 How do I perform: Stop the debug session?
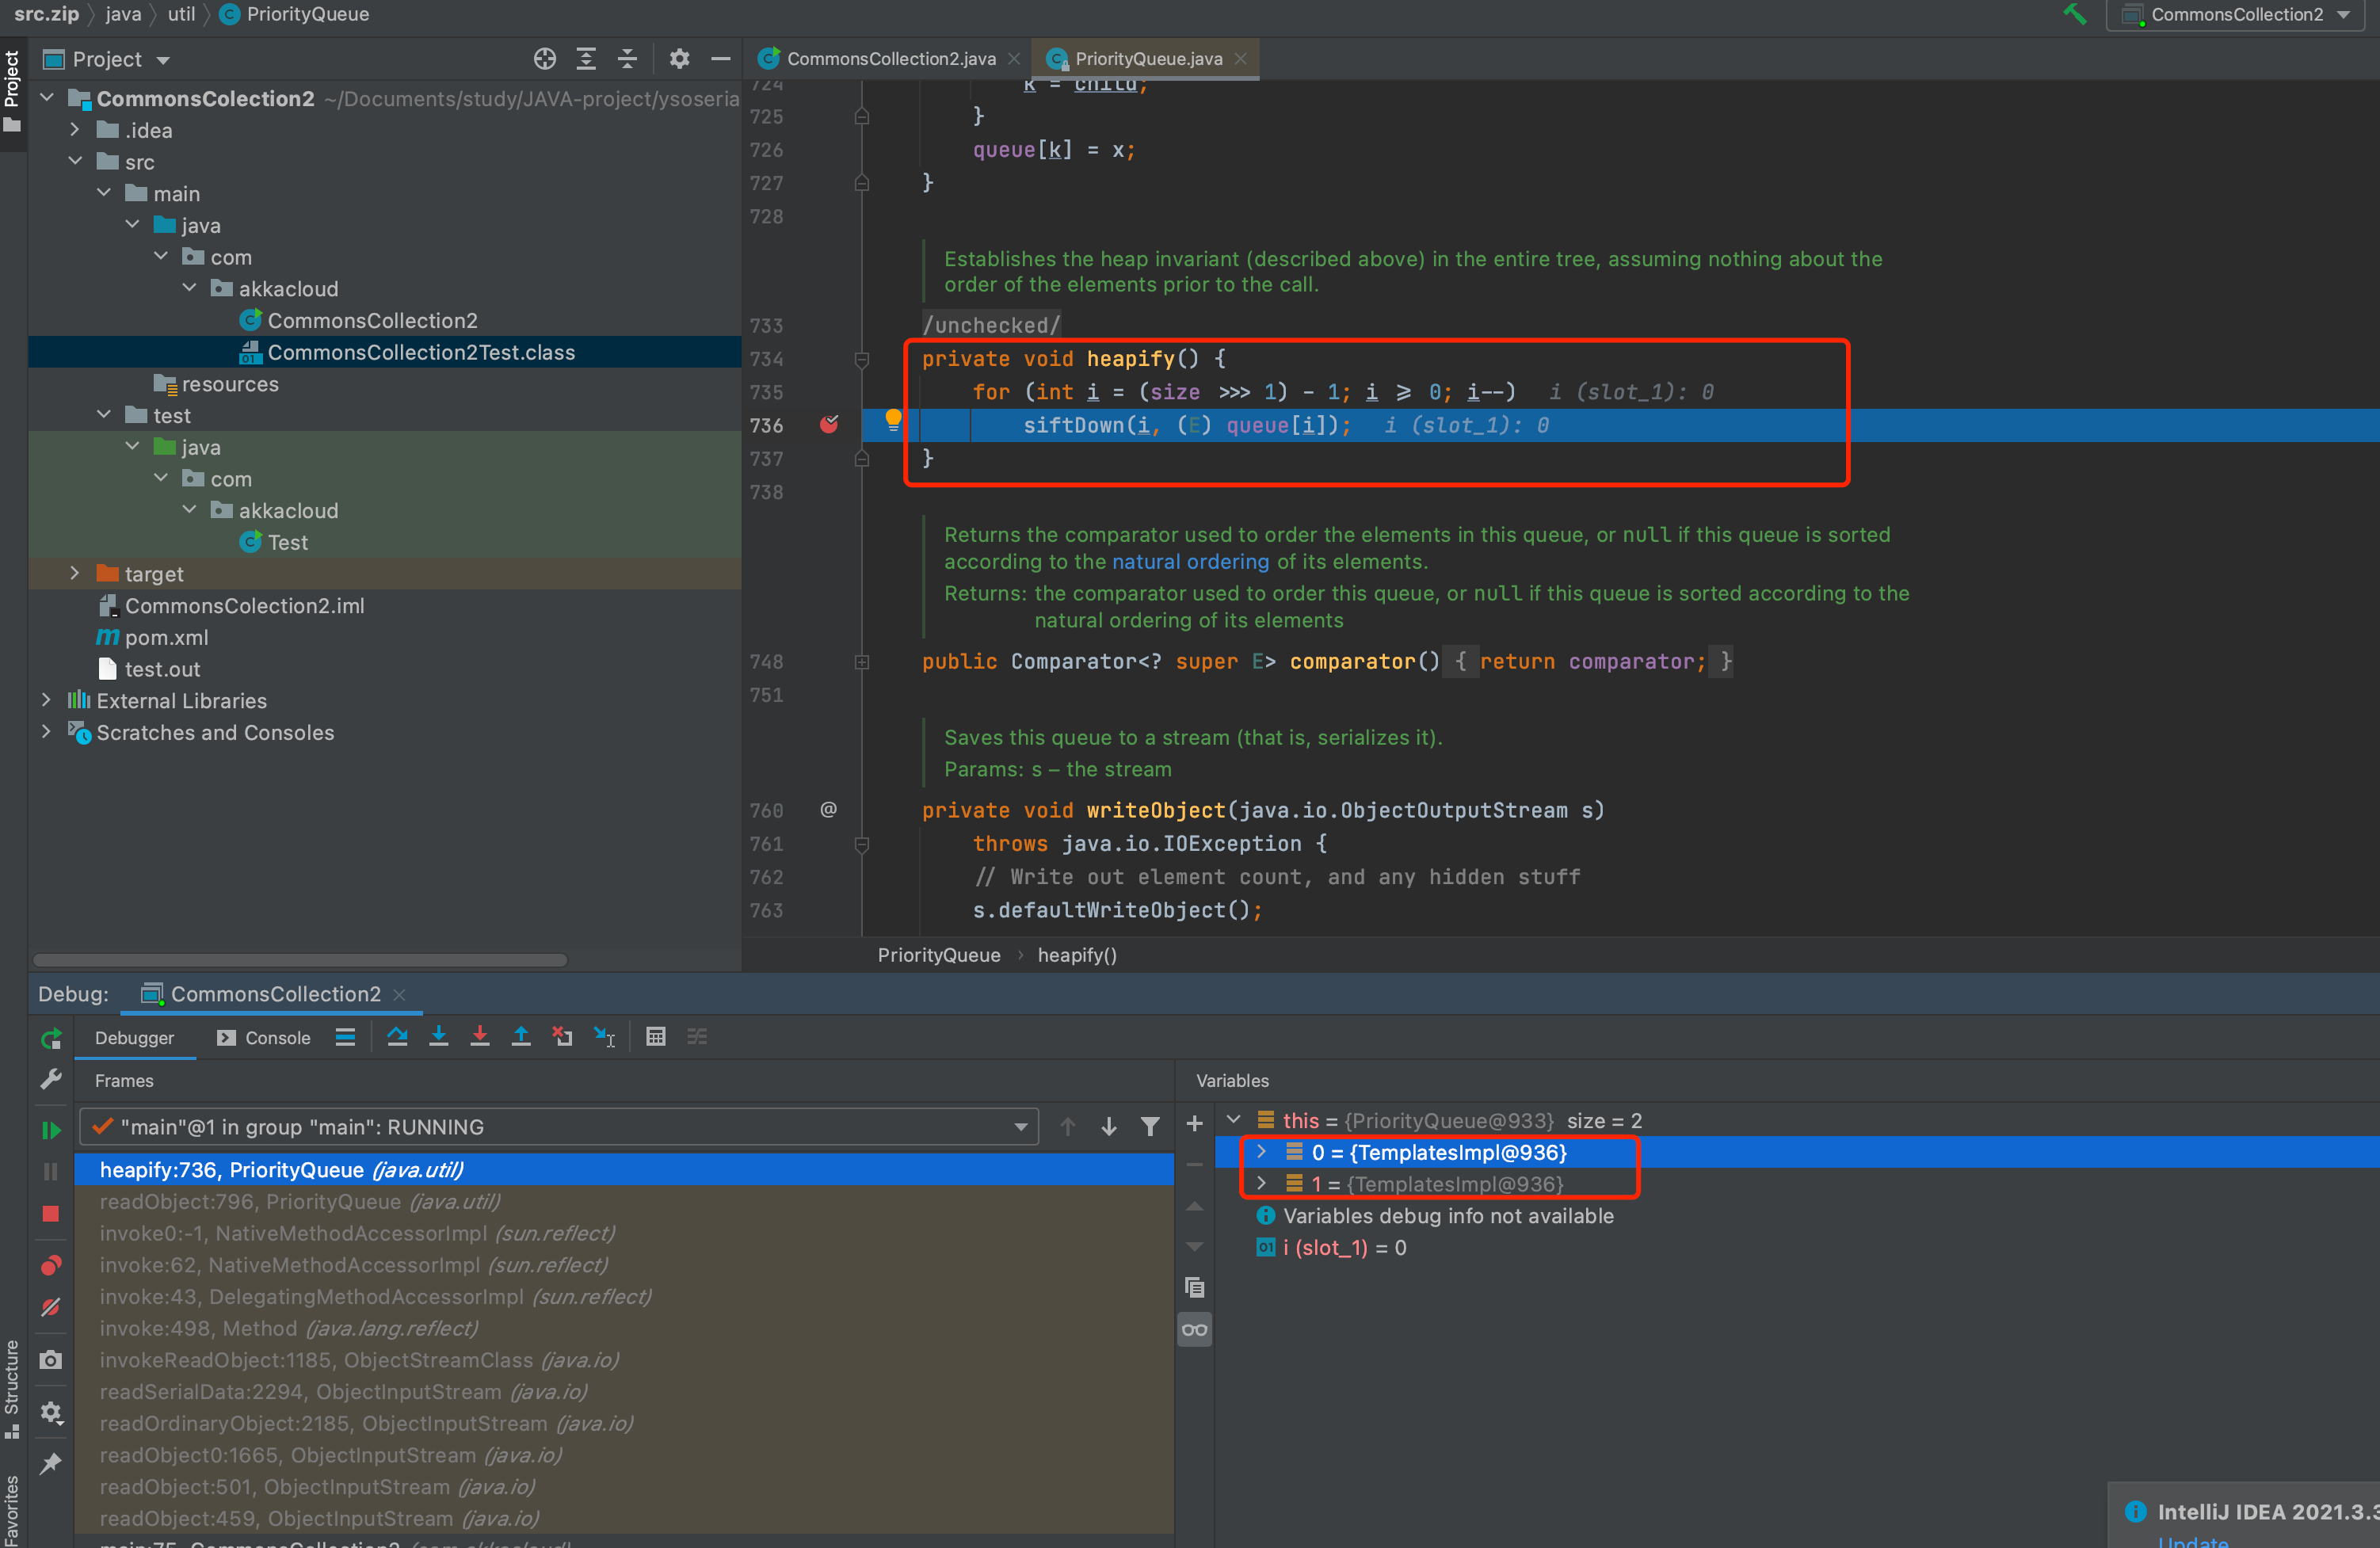click(51, 1214)
